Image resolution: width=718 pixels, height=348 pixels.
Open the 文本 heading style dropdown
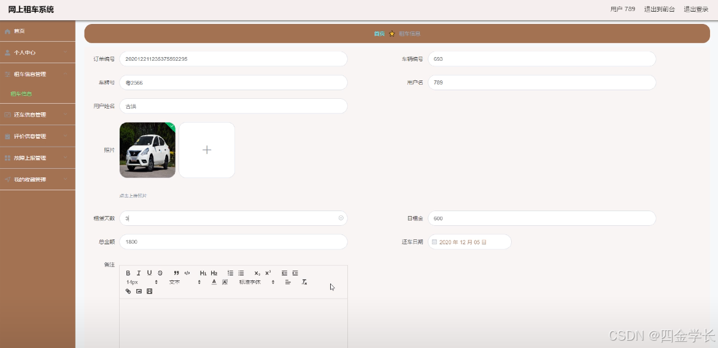(x=185, y=282)
